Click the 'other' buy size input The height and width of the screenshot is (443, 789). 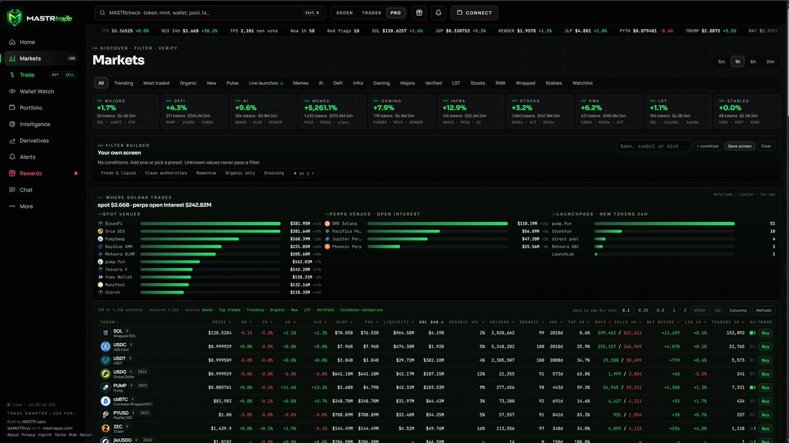(700, 311)
